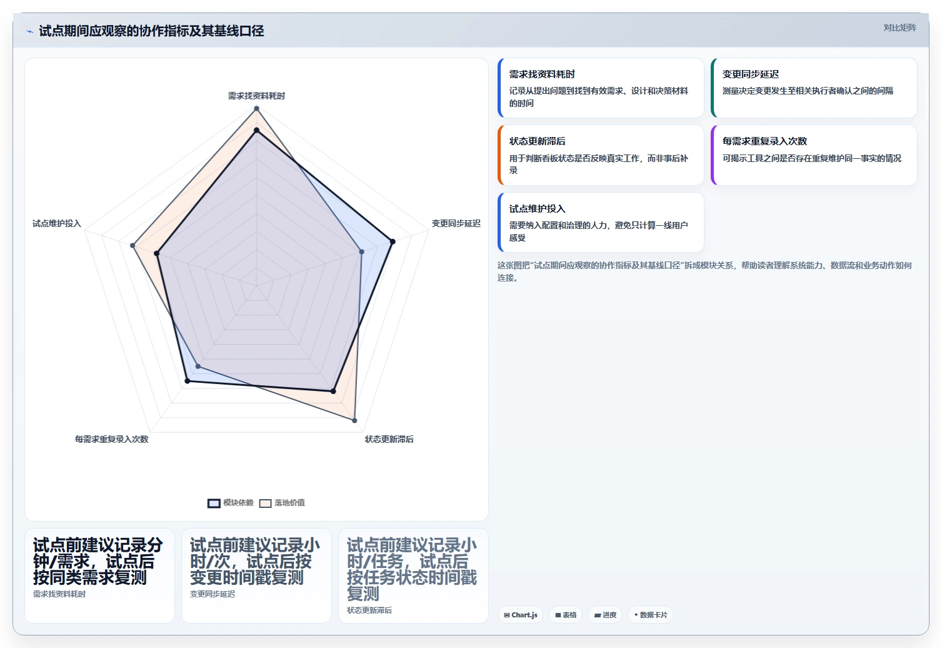The height and width of the screenshot is (648, 942).
Task: Click the 表格 tag icon
Action: pos(558,615)
